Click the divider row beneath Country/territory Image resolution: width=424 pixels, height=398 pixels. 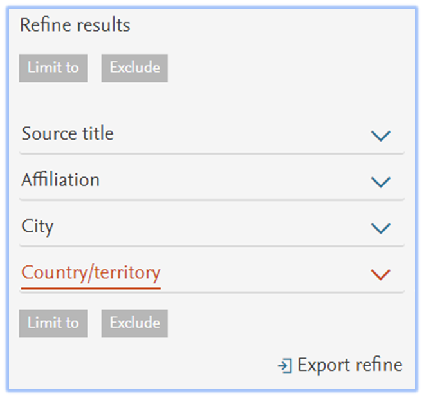coord(212,292)
